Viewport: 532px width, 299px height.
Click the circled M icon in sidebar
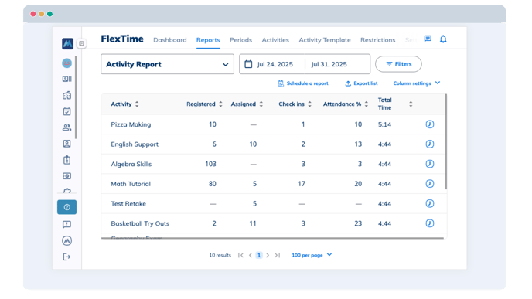66,241
